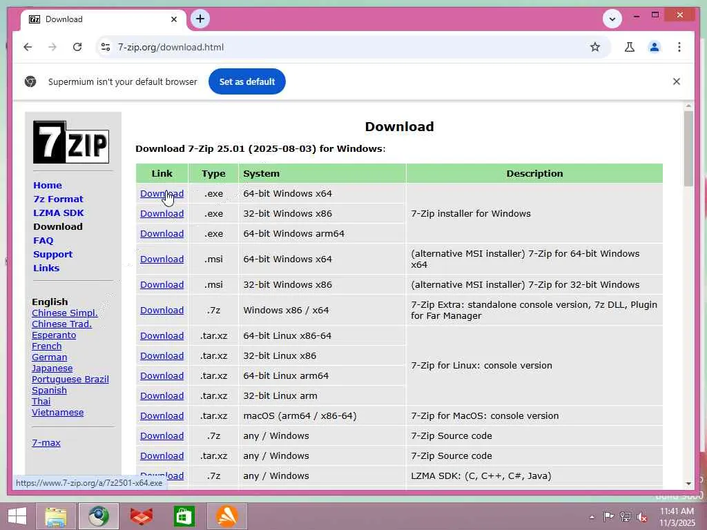Dismiss the default browser banner

click(677, 81)
